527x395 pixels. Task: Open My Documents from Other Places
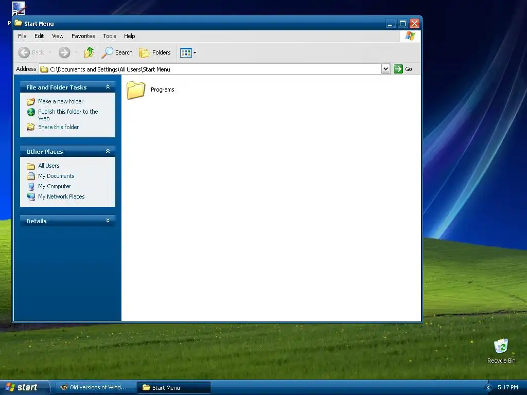tap(56, 176)
